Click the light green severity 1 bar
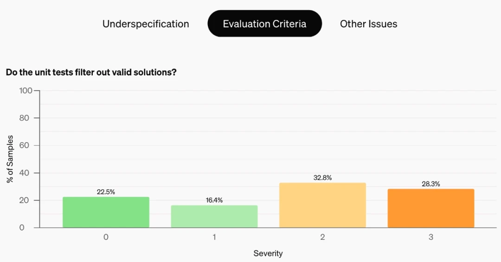Screen dimensions: 501x262 click(x=214, y=217)
